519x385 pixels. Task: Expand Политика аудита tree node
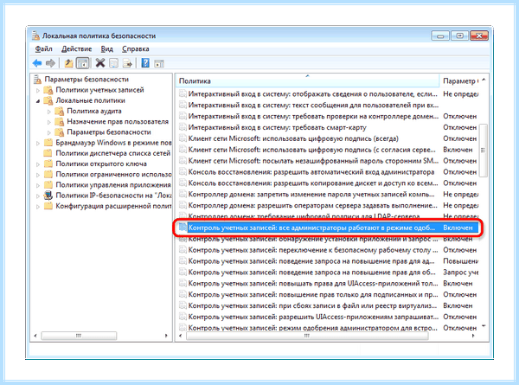(x=49, y=112)
